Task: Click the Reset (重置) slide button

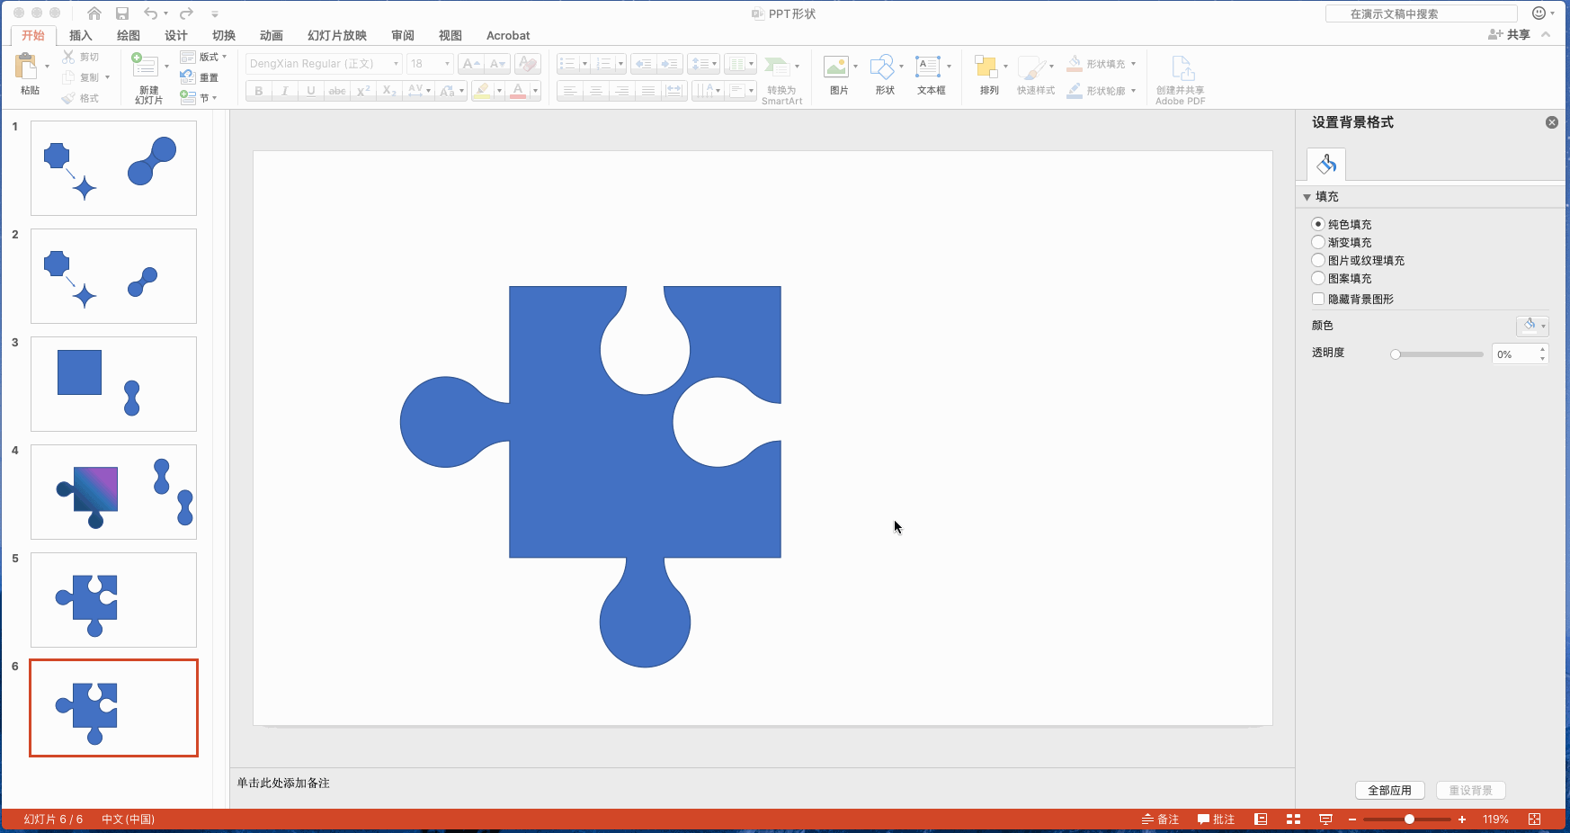Action: 200,77
